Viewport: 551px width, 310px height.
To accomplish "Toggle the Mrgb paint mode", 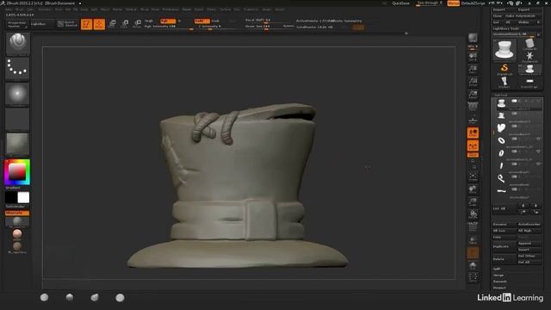I will [149, 21].
